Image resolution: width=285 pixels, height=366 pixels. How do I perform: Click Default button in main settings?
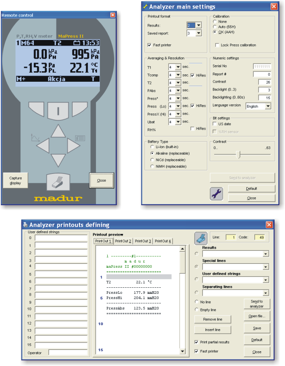tap(252, 189)
